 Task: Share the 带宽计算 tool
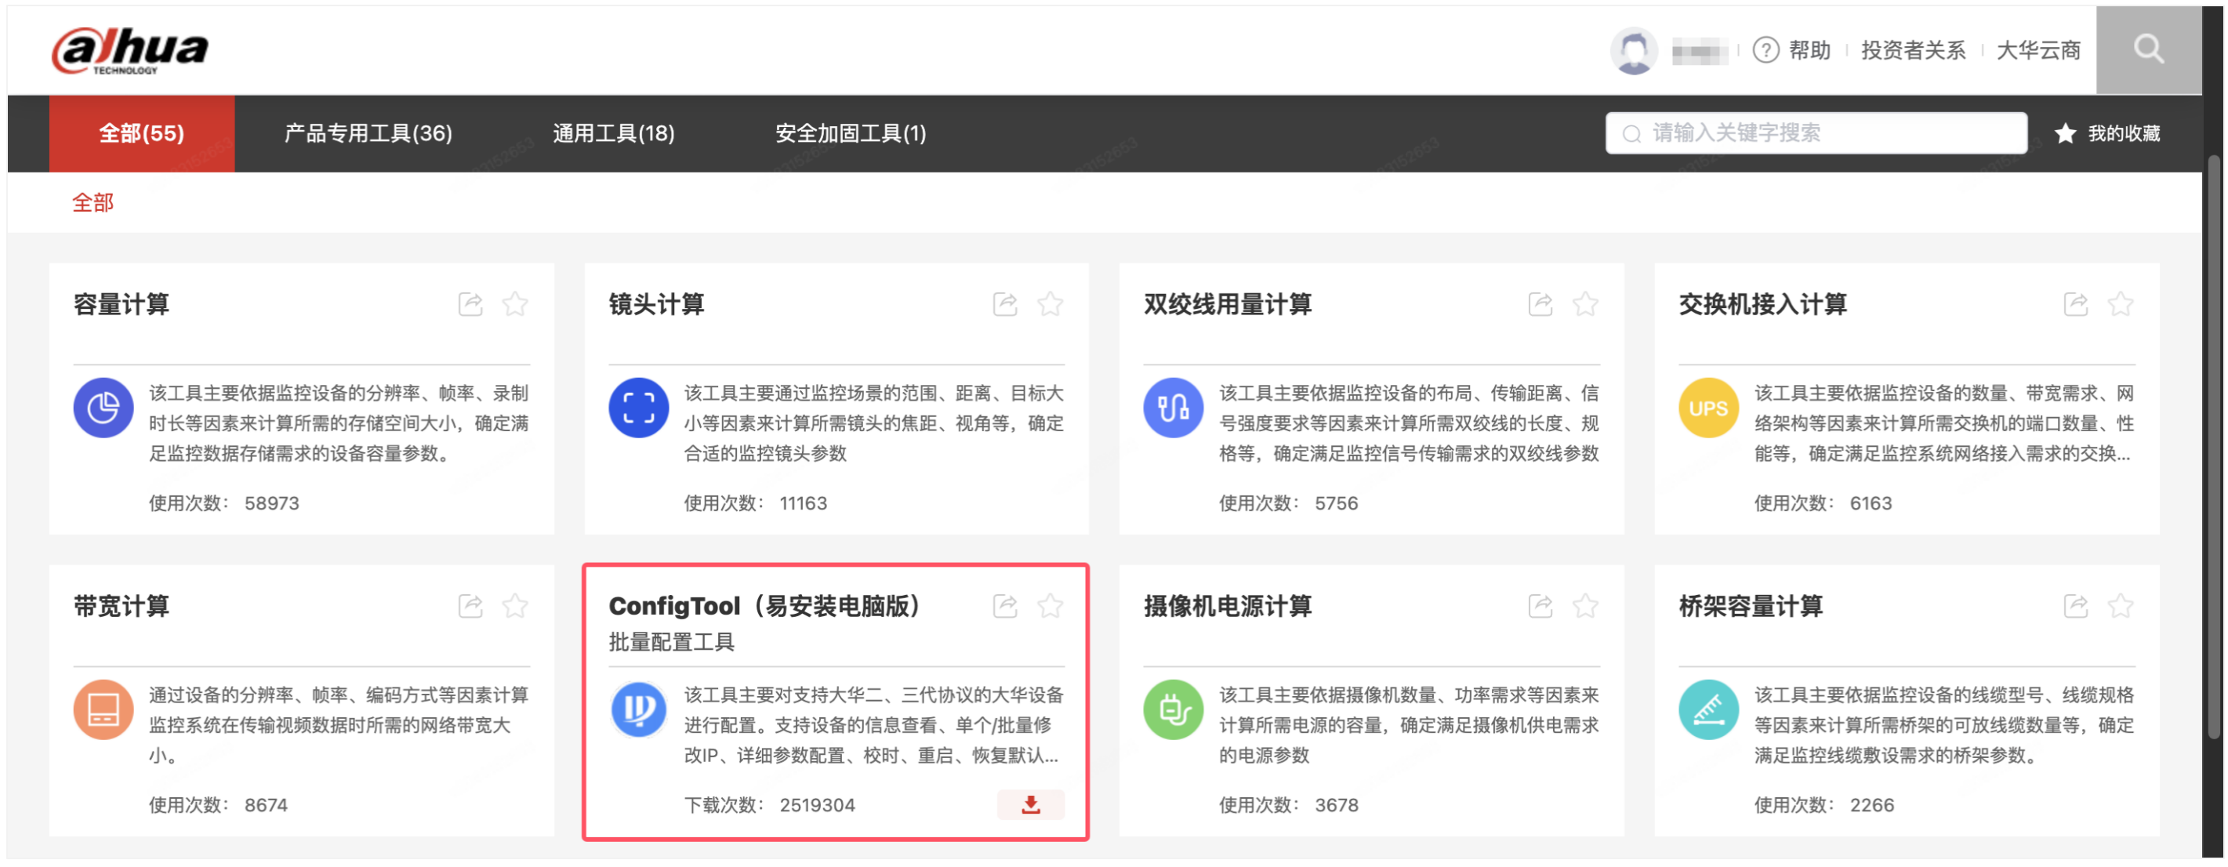point(470,606)
